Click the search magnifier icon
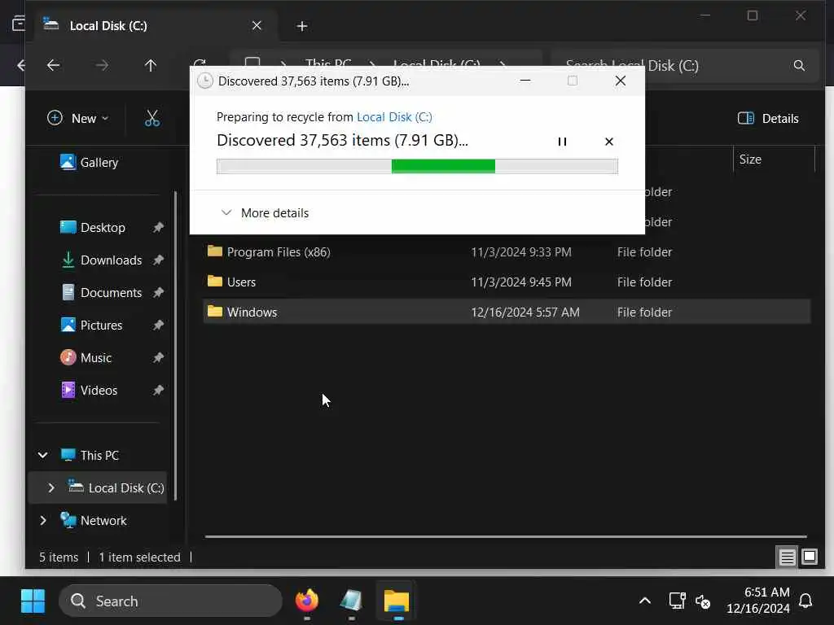This screenshot has width=834, height=625. pos(799,65)
